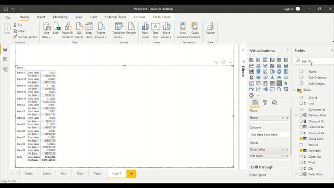Insert a New visual
This screenshot has height=188, width=334.
145,30
